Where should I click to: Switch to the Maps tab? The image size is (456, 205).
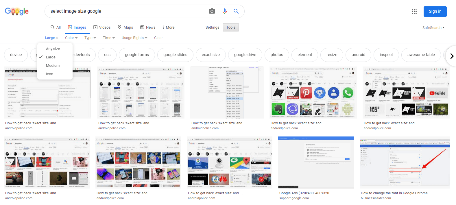tap(125, 27)
